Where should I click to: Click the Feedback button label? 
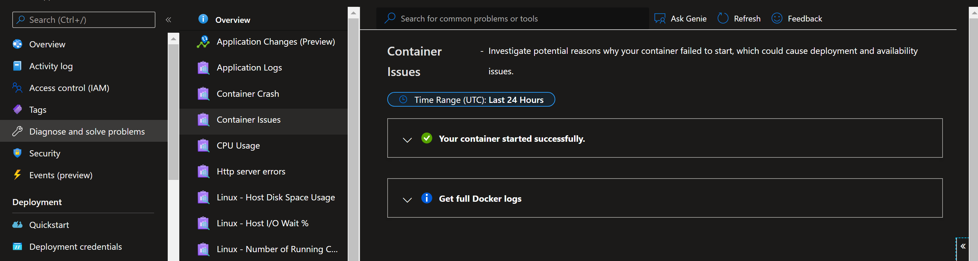(804, 19)
